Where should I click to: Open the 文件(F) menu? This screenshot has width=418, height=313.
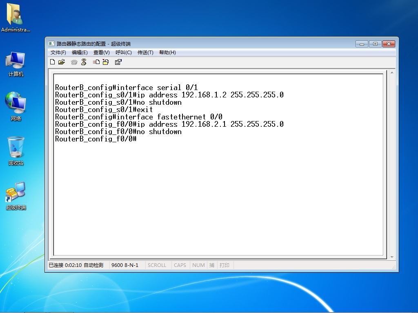[58, 53]
